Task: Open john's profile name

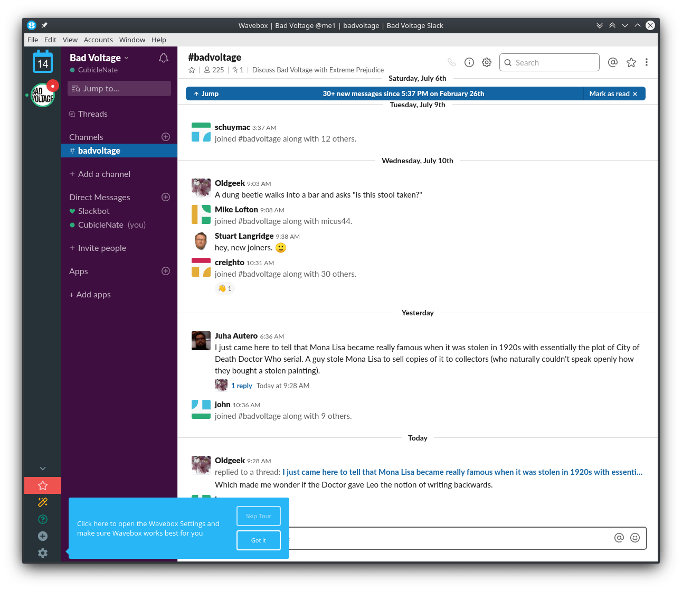Action: [222, 405]
